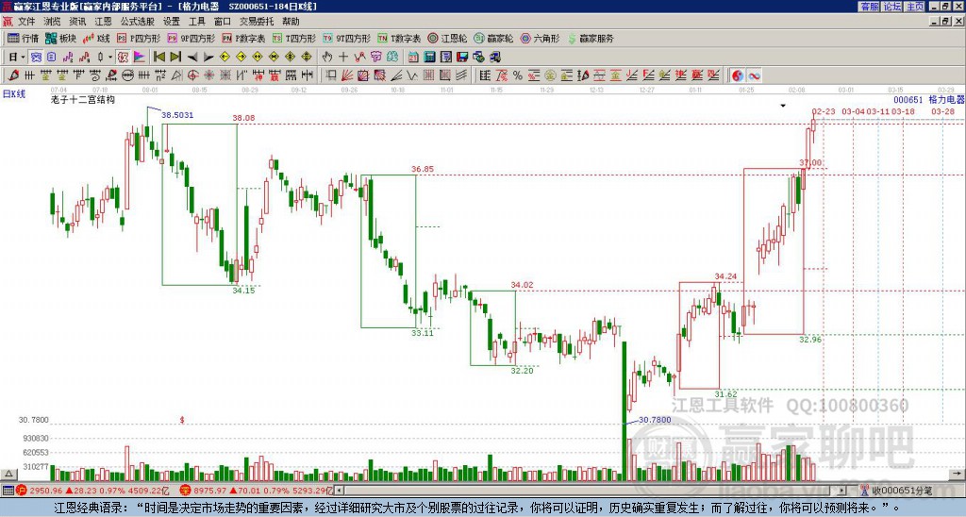This screenshot has height=517, width=966.
Task: Switch to K线 candlestick view
Action: 96,38
